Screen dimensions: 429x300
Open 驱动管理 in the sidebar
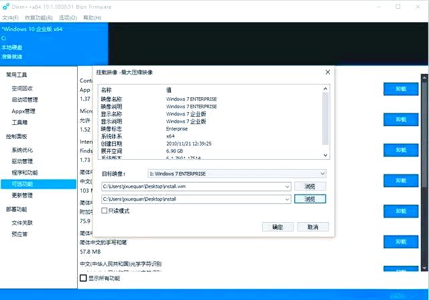click(x=22, y=161)
